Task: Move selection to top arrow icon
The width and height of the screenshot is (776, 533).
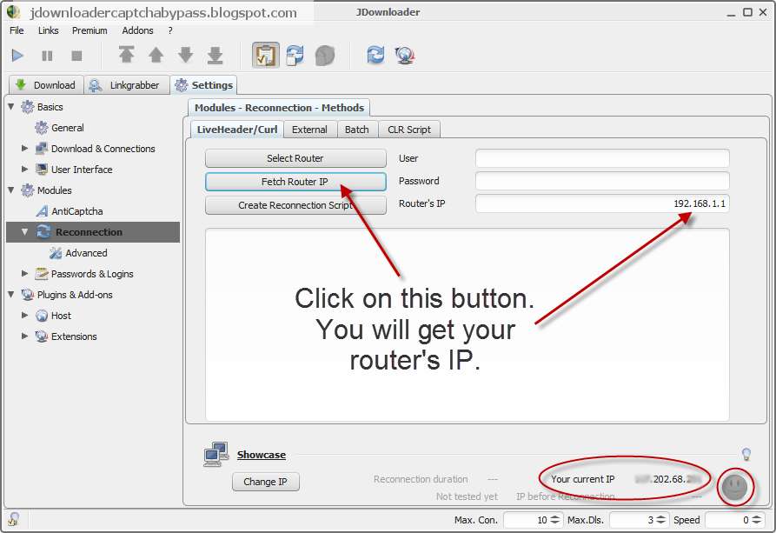Action: tap(126, 55)
